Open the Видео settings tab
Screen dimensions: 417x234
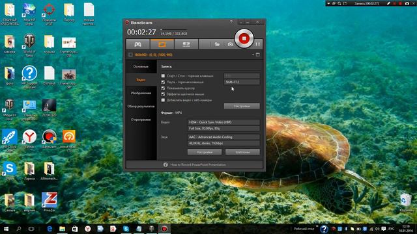click(141, 80)
